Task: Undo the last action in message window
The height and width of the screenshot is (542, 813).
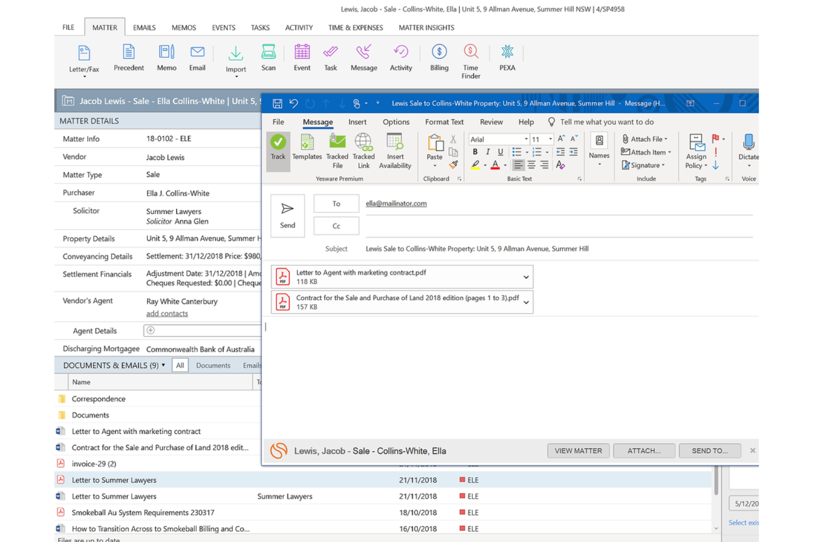Action: tap(294, 103)
